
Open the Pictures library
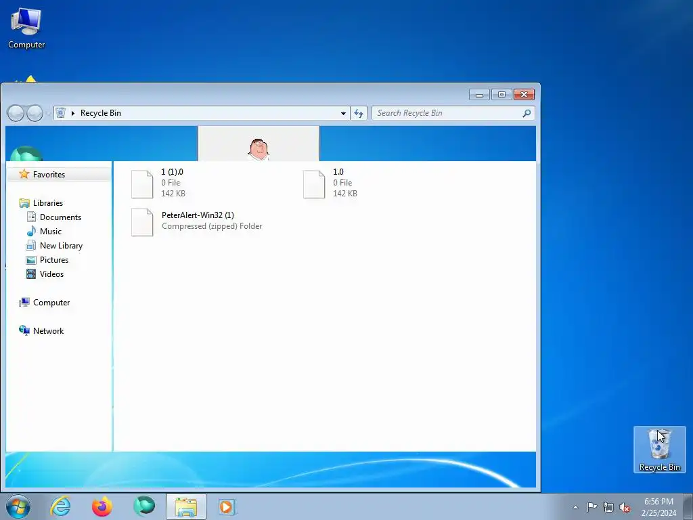[54, 259]
